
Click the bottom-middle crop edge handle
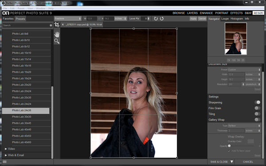(x=134, y=158)
